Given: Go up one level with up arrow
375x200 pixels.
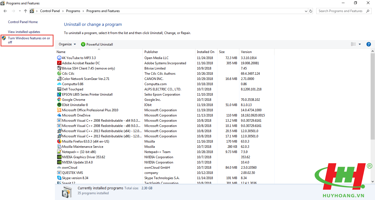Looking at the screenshot, I should point(26,11).
